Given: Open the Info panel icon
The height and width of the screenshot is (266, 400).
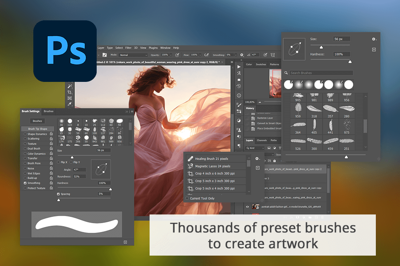Looking at the screenshot, I should [239, 96].
